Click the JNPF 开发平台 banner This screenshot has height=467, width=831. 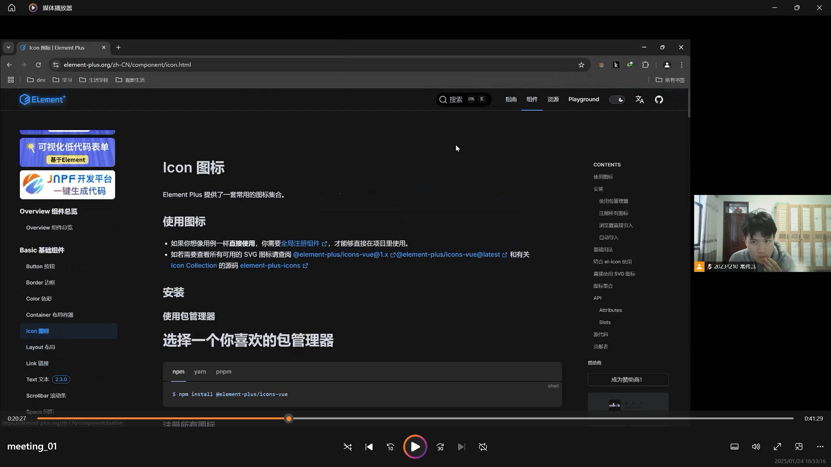click(x=67, y=185)
